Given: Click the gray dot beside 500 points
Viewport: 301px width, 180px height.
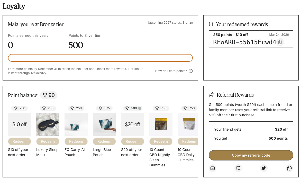Looking at the screenshot, I should [140, 108].
